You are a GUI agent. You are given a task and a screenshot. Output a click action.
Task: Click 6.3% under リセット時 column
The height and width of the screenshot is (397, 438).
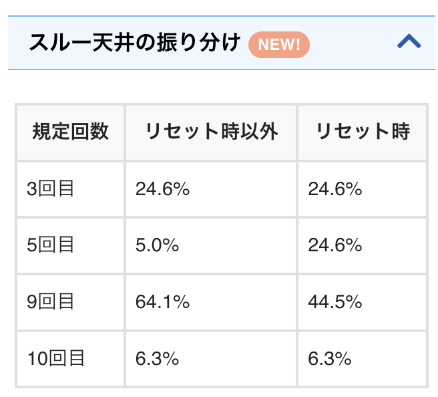(x=330, y=359)
